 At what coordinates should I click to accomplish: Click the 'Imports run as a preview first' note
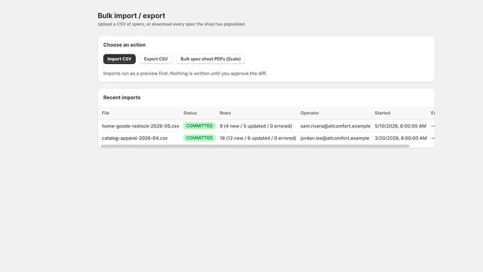[x=185, y=73]
